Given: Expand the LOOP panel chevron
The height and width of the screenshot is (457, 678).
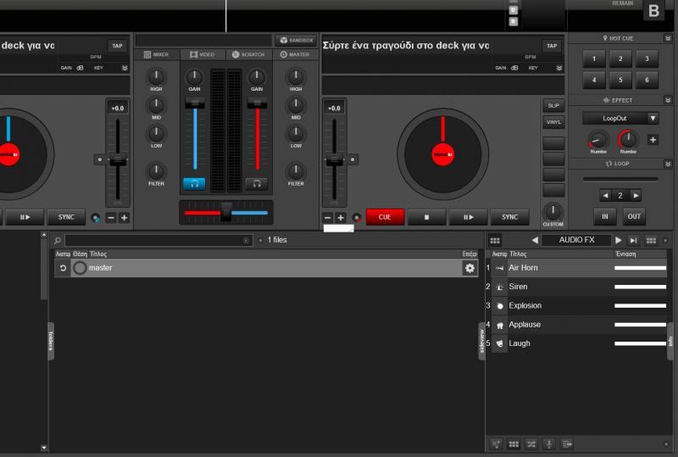Looking at the screenshot, I should coord(668,163).
